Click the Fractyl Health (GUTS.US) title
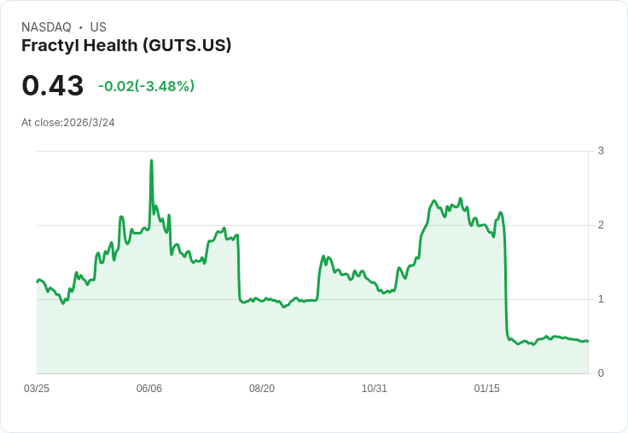Screen dimensions: 628x433 [126, 46]
